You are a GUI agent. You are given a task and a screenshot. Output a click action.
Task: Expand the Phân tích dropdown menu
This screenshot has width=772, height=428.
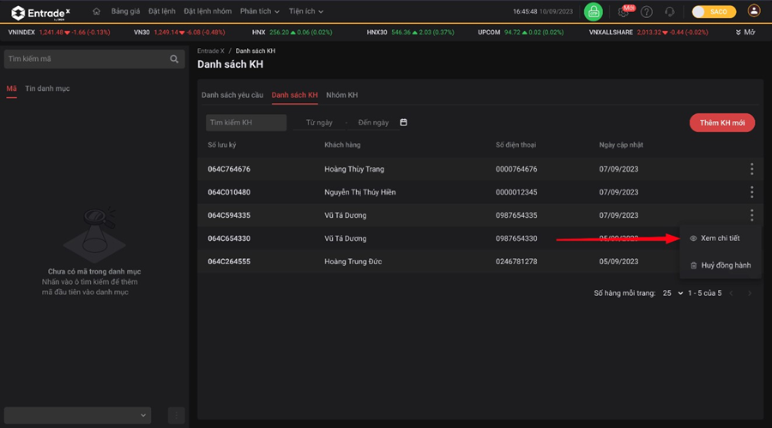coord(260,11)
